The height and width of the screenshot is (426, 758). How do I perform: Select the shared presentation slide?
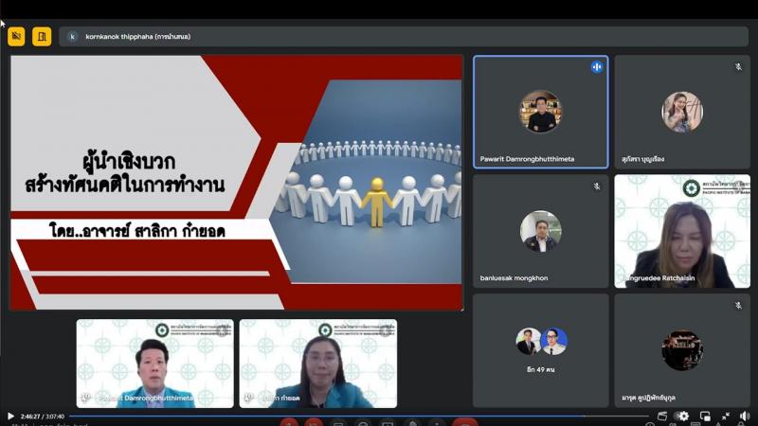[x=236, y=183]
